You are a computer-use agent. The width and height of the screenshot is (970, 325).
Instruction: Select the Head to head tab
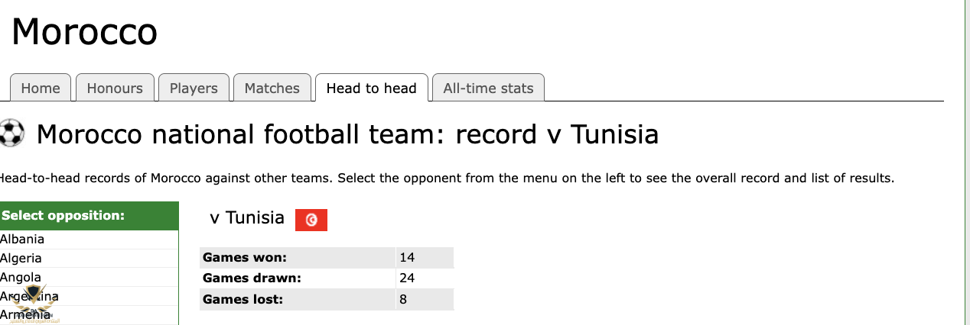tap(372, 88)
